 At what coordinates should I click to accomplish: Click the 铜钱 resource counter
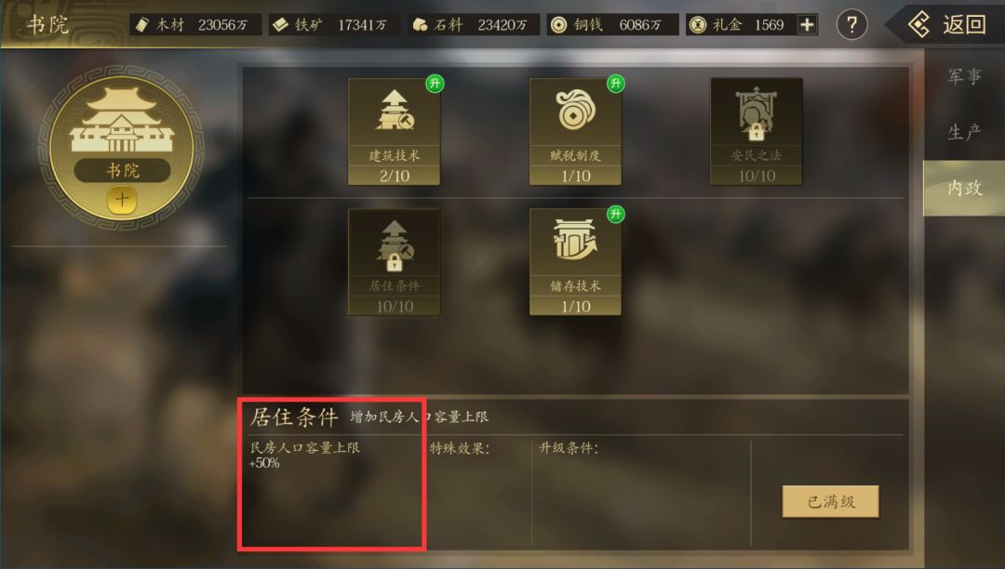(x=612, y=25)
